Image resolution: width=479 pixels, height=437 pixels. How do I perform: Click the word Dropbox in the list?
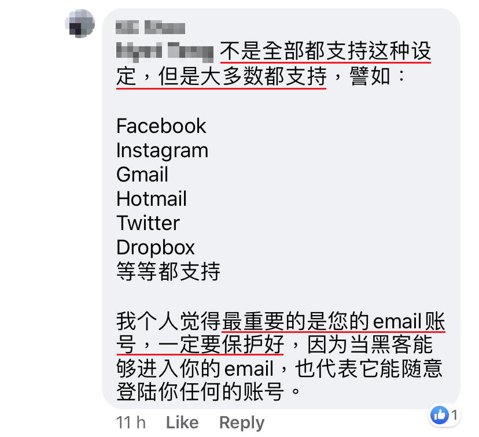point(156,247)
